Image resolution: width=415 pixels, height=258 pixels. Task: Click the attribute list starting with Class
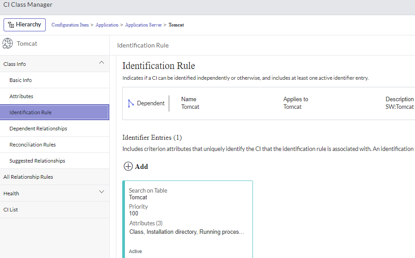187,232
